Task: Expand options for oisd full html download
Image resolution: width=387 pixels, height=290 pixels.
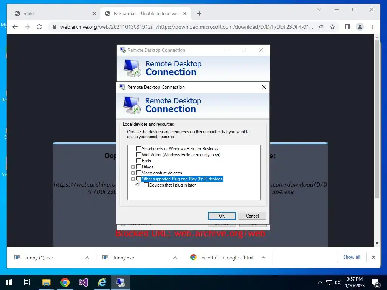Action: click(263, 258)
